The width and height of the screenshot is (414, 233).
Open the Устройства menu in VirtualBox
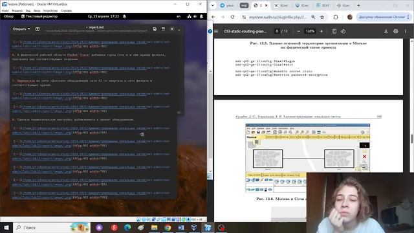point(50,10)
